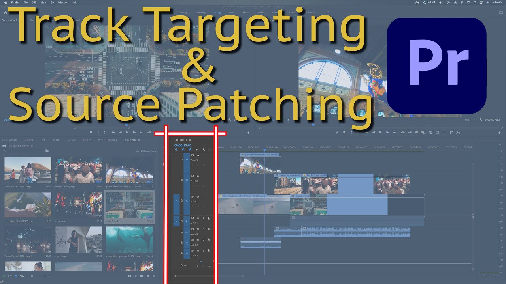The width and height of the screenshot is (506, 284).
Task: Toggle Linked Selection in timeline header
Action: 190,149
